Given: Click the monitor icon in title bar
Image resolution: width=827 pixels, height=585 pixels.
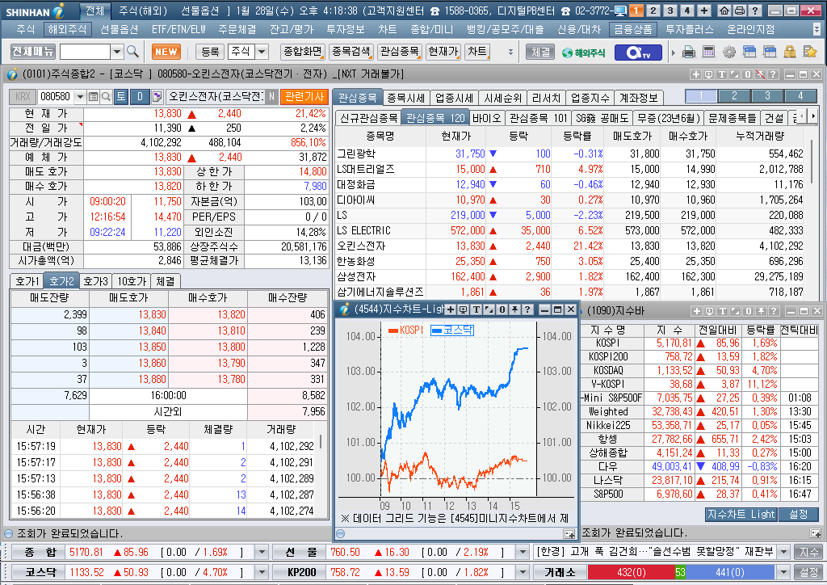Looking at the screenshot, I should 620,11.
